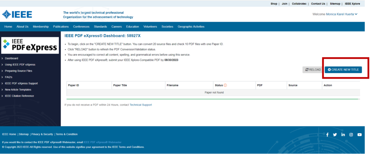The image size is (371, 154).
Task: Open the Instagram social icon in footer
Action: click(351, 134)
